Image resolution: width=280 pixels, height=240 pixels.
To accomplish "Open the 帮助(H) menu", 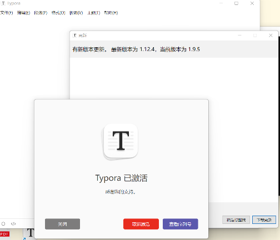I will pos(111,13).
